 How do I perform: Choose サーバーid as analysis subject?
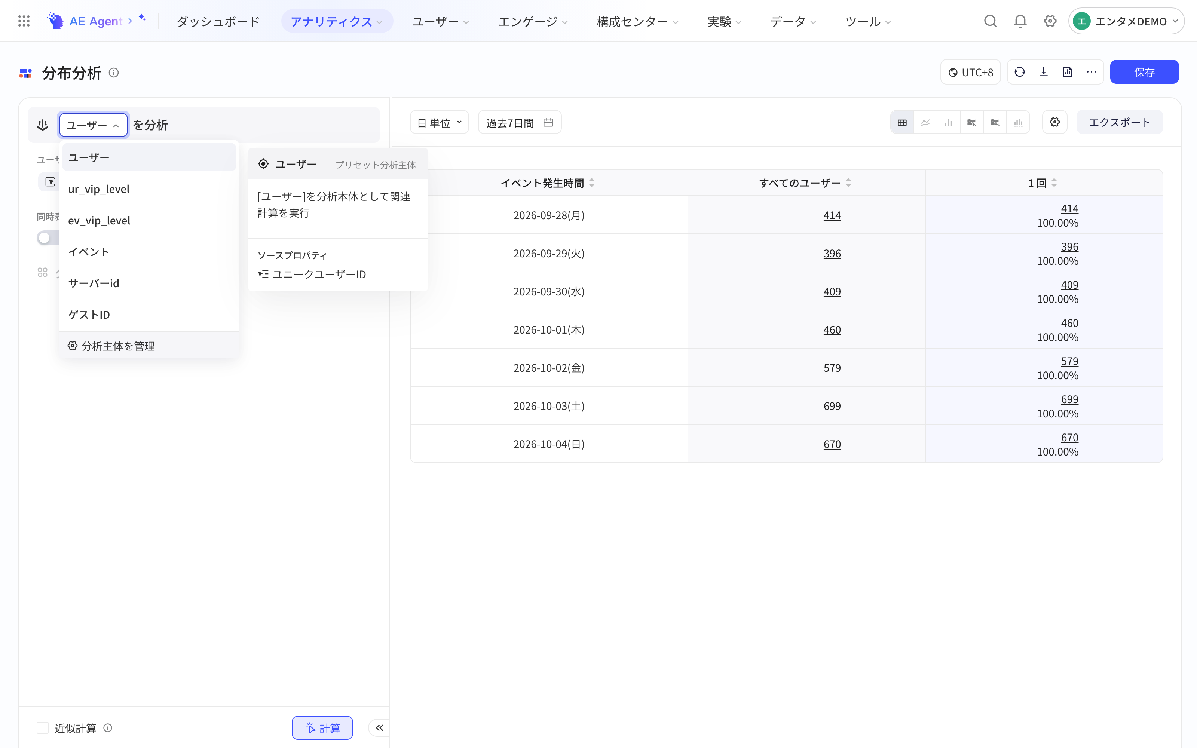pyautogui.click(x=149, y=283)
